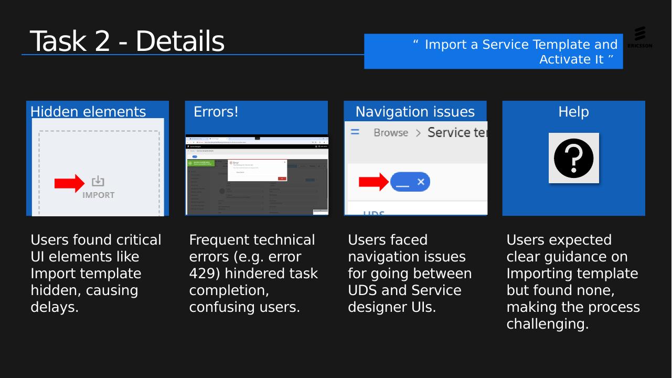The image size is (672, 378).
Task: Click the question mark help icon
Action: (x=574, y=158)
